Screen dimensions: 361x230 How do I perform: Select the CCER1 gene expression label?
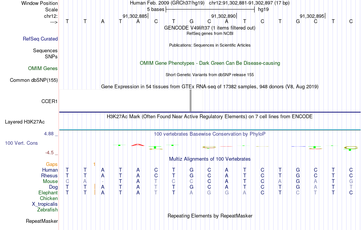point(49,101)
